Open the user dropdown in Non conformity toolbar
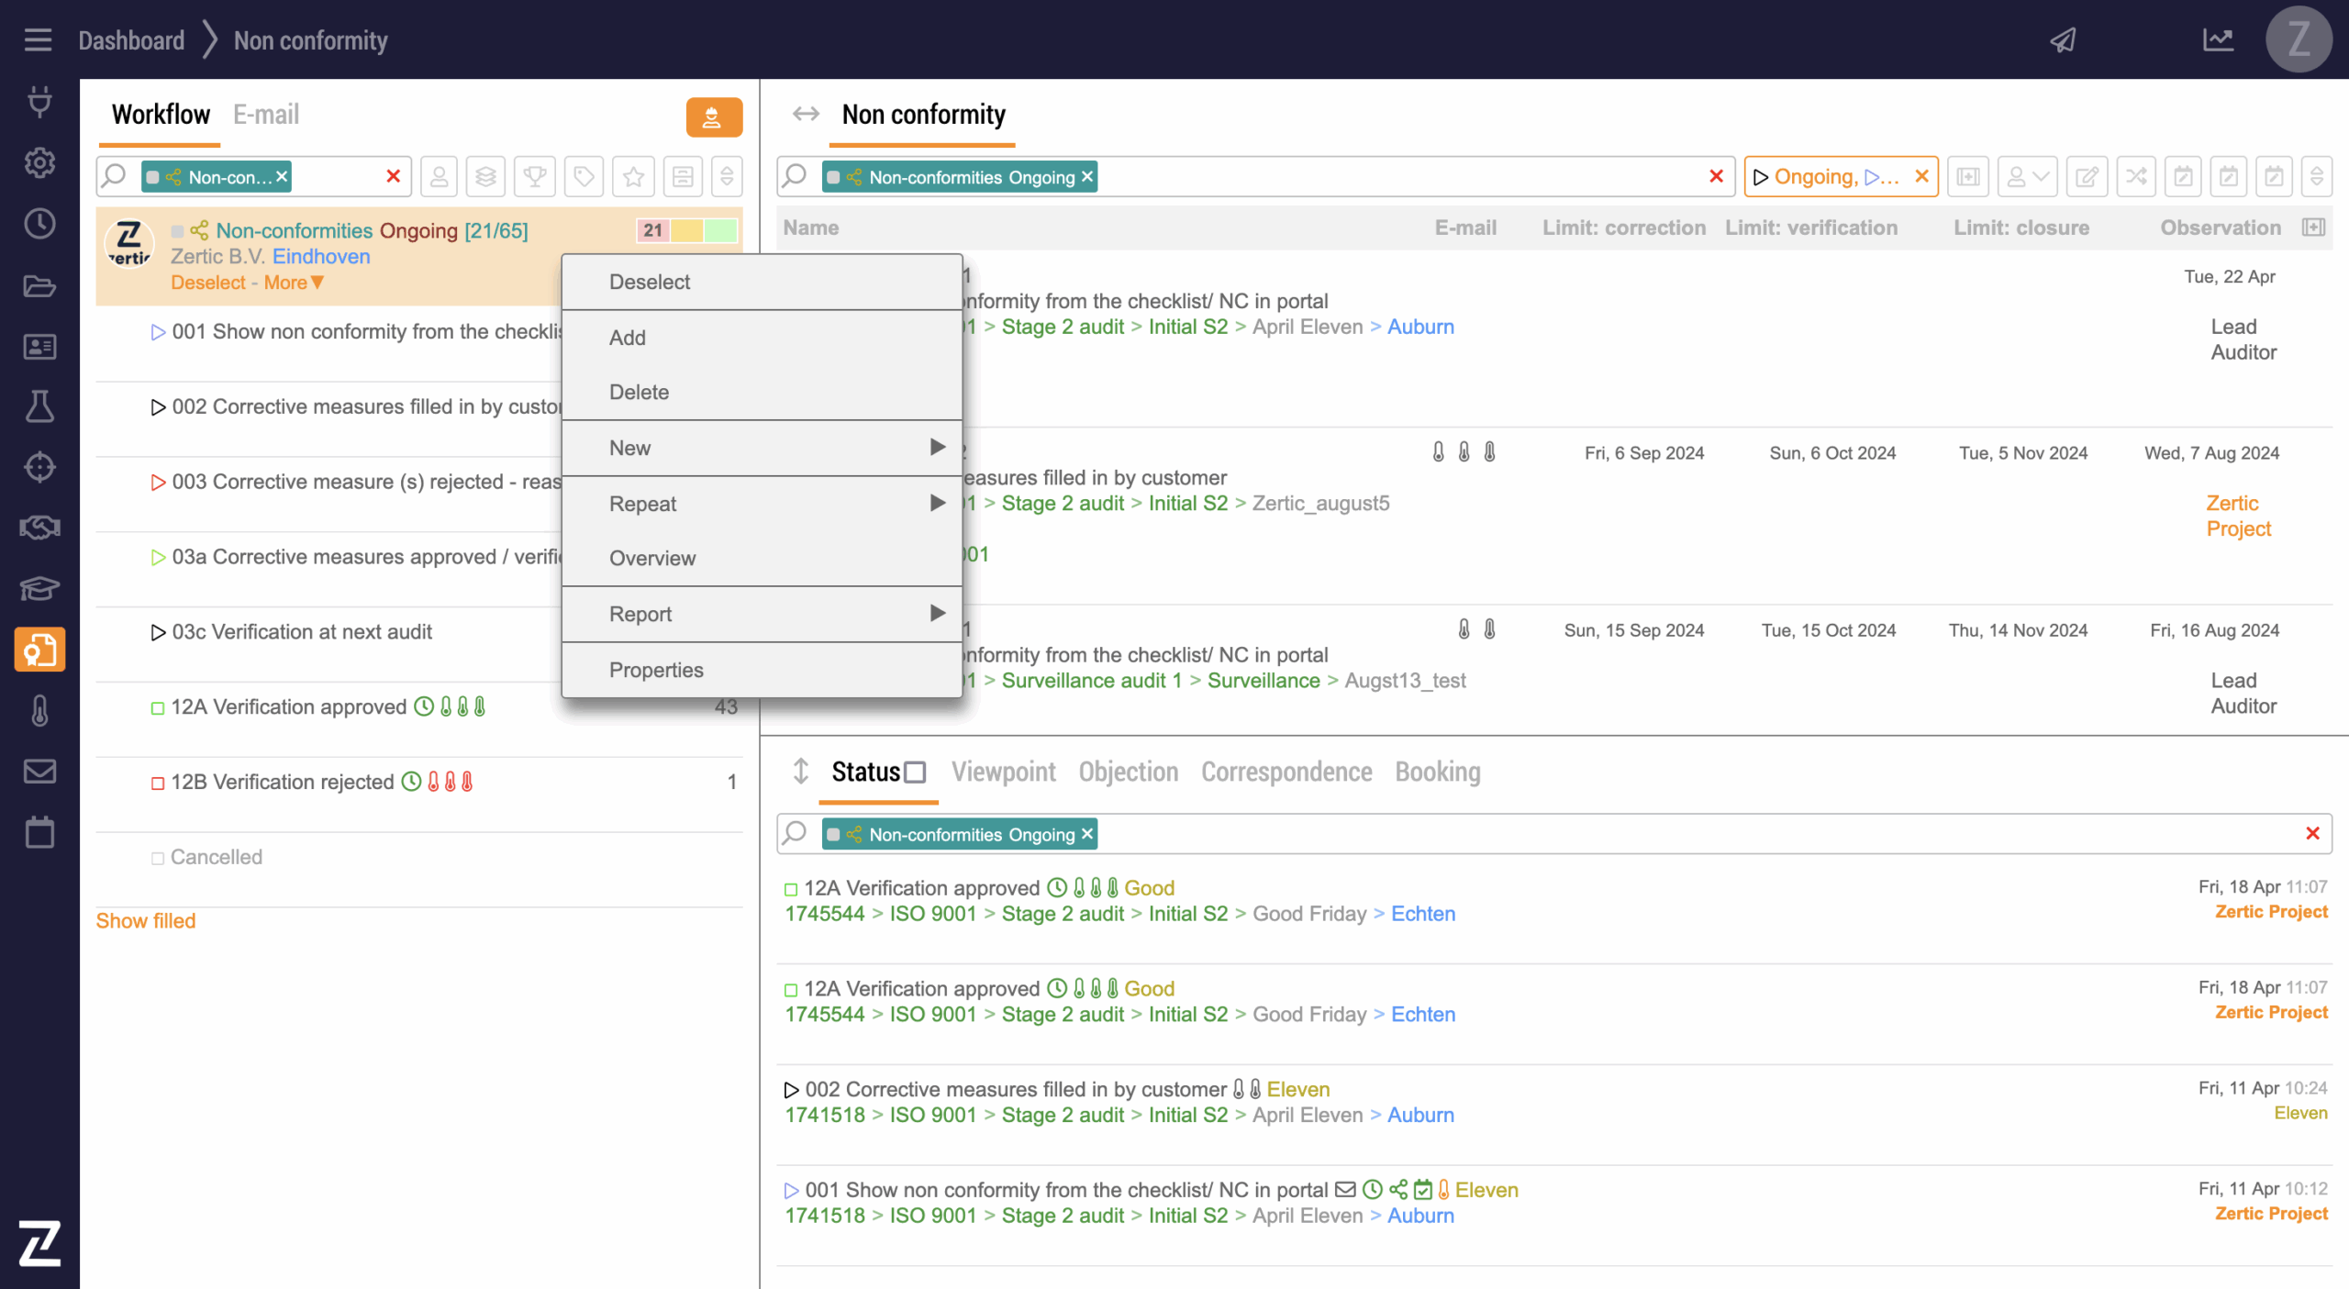Image resolution: width=2349 pixels, height=1289 pixels. point(2027,176)
